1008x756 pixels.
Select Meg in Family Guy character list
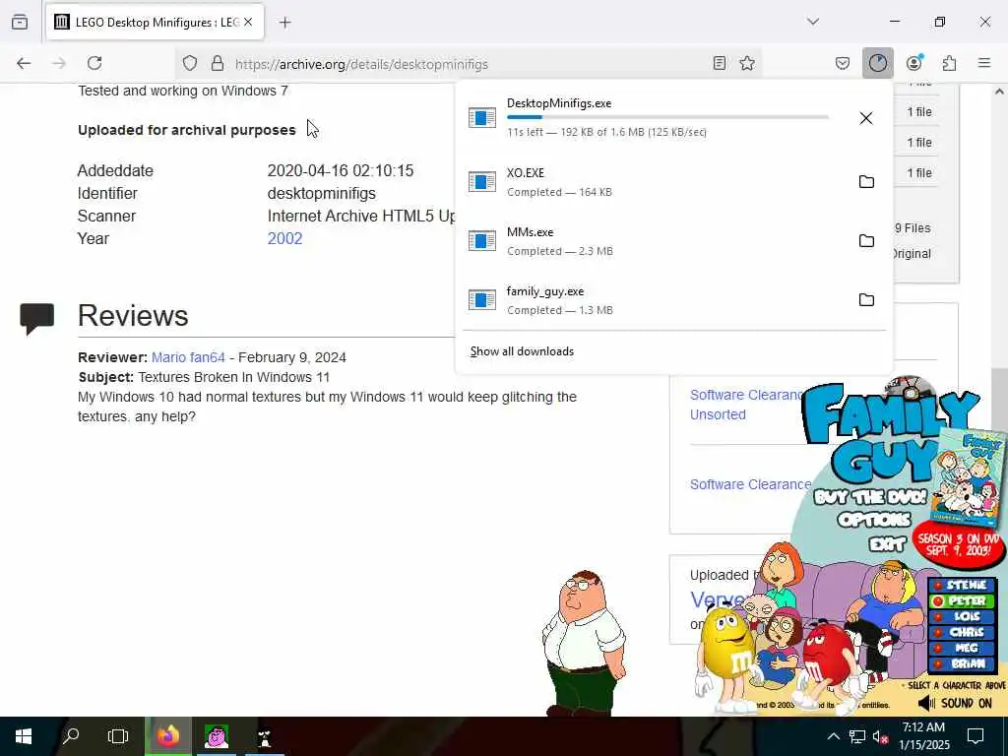coord(961,648)
